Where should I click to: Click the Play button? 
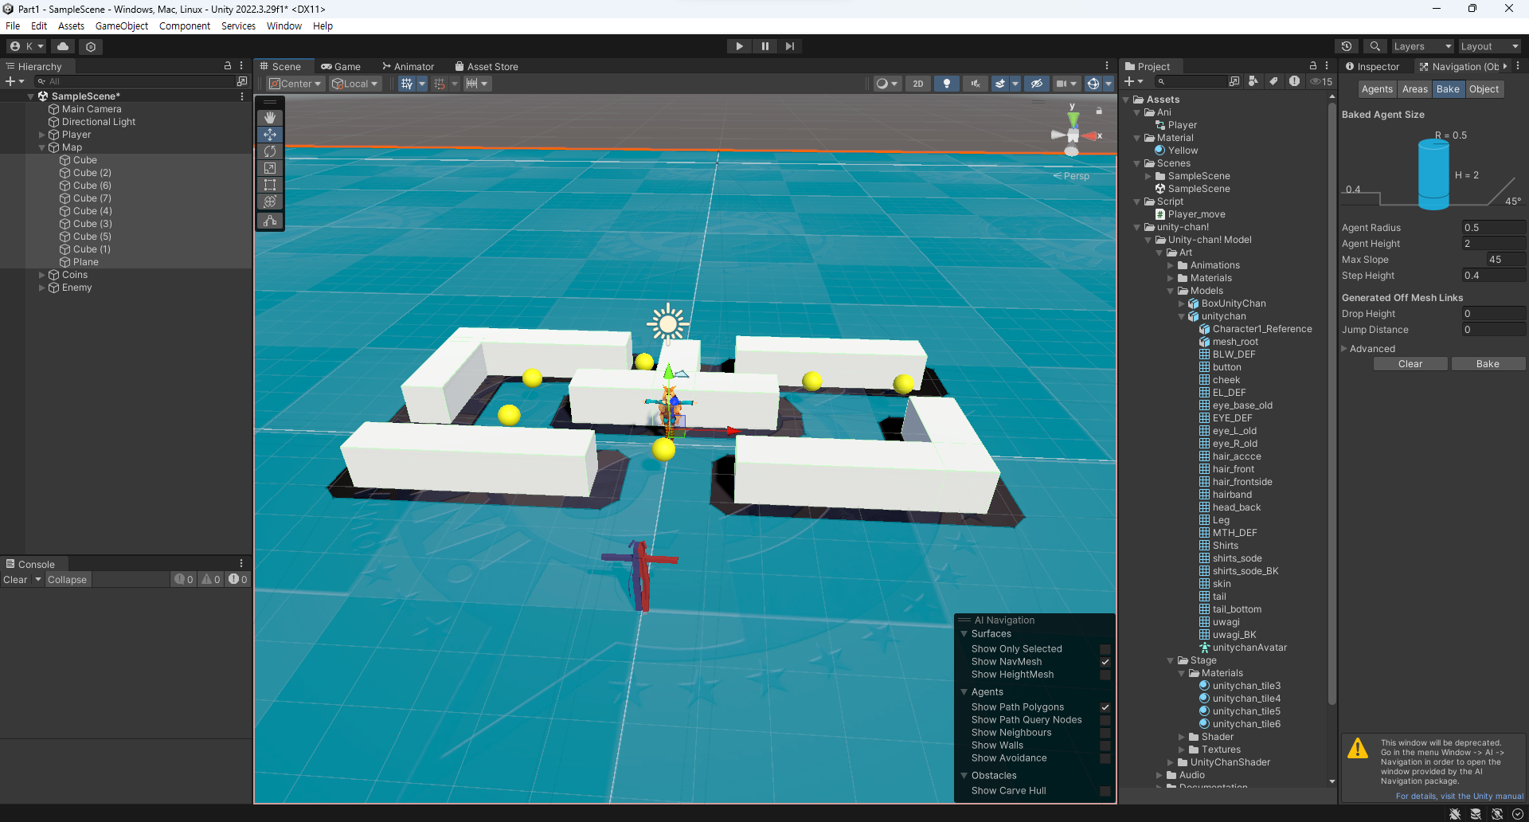[739, 46]
